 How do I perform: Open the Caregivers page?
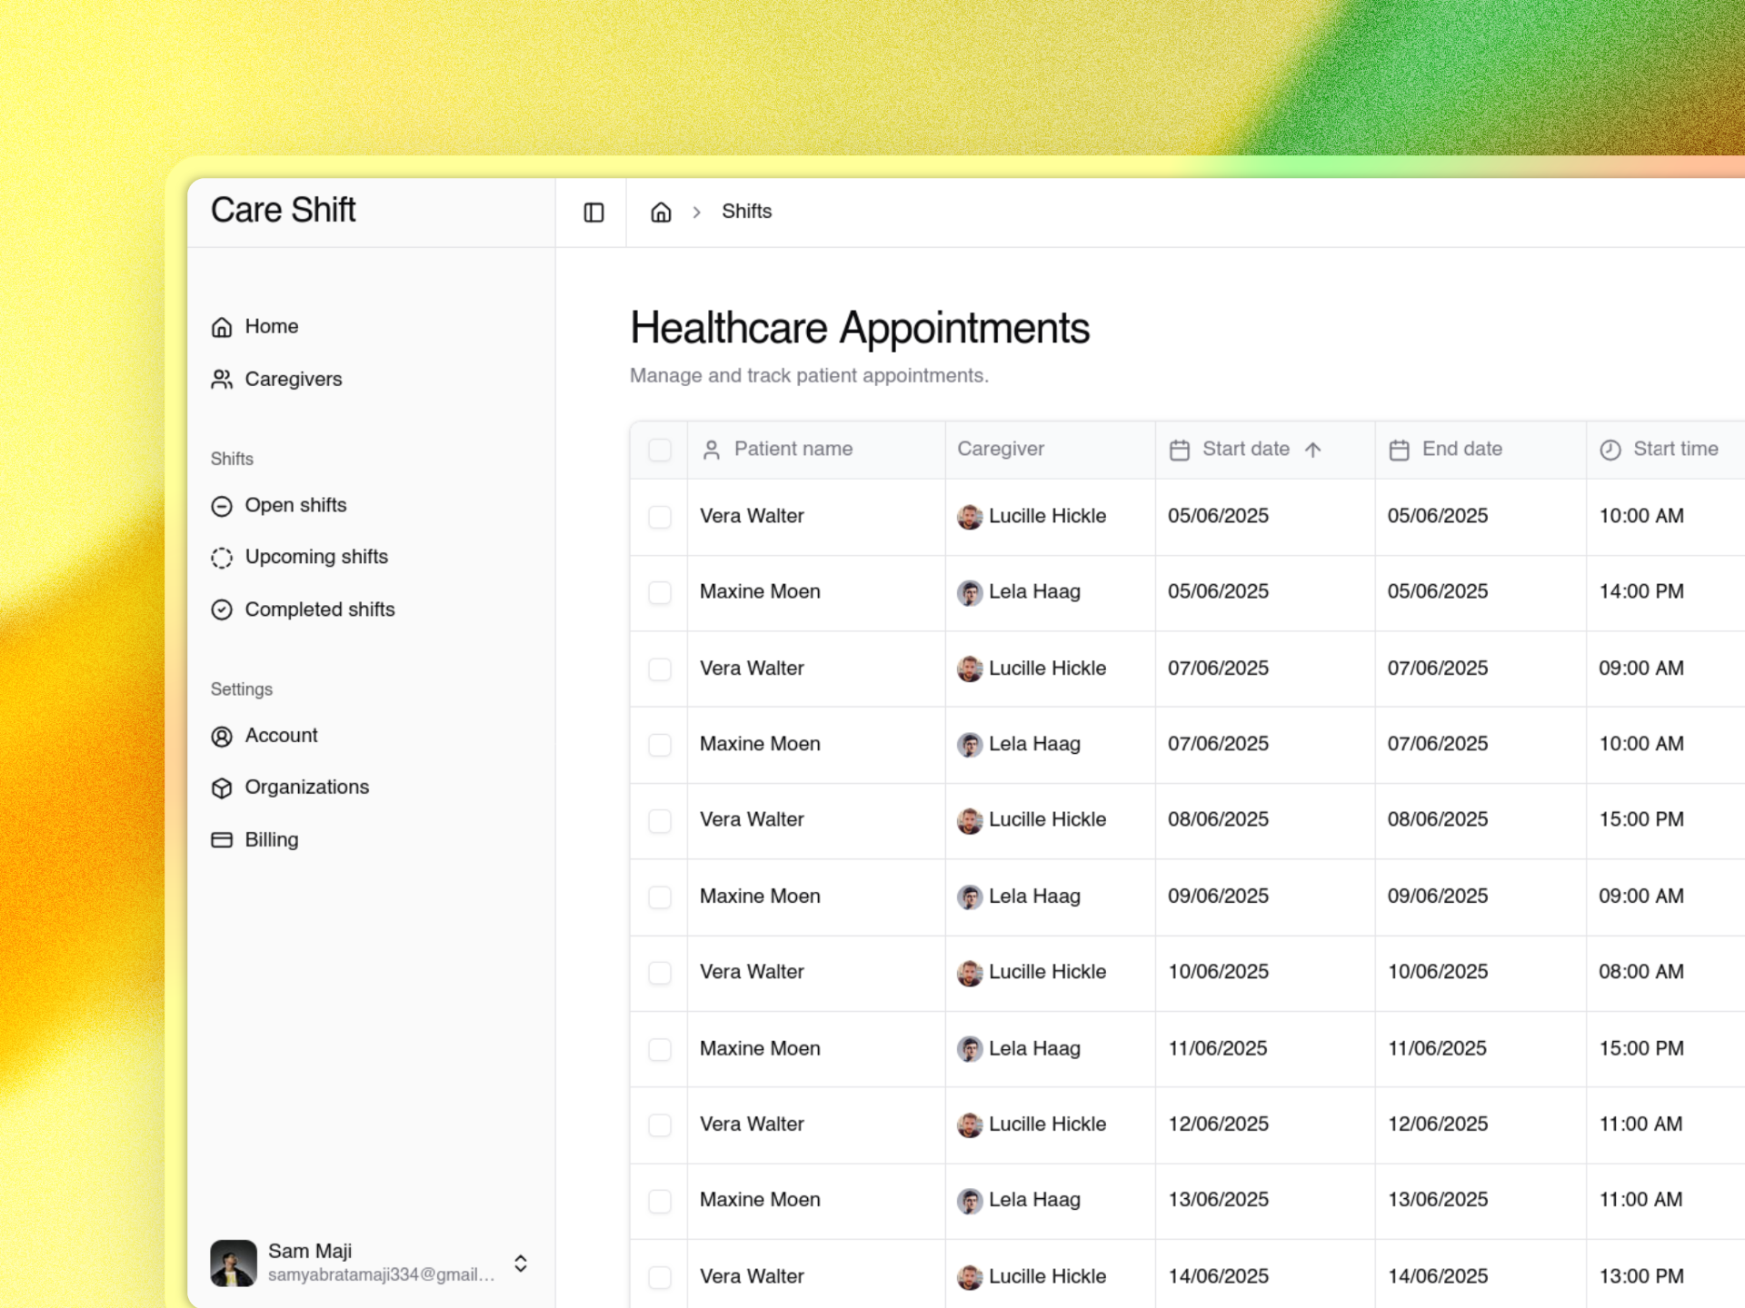coord(293,379)
